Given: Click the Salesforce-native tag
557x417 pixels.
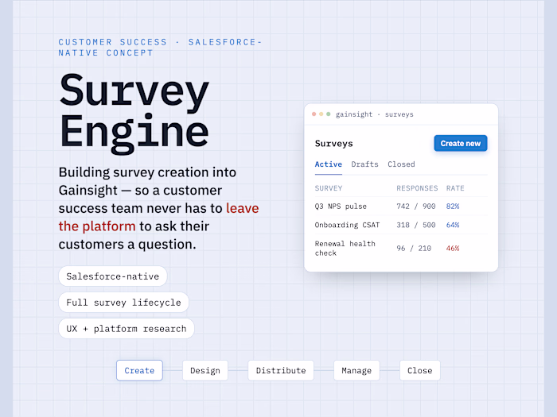Looking at the screenshot, I should pos(113,276).
